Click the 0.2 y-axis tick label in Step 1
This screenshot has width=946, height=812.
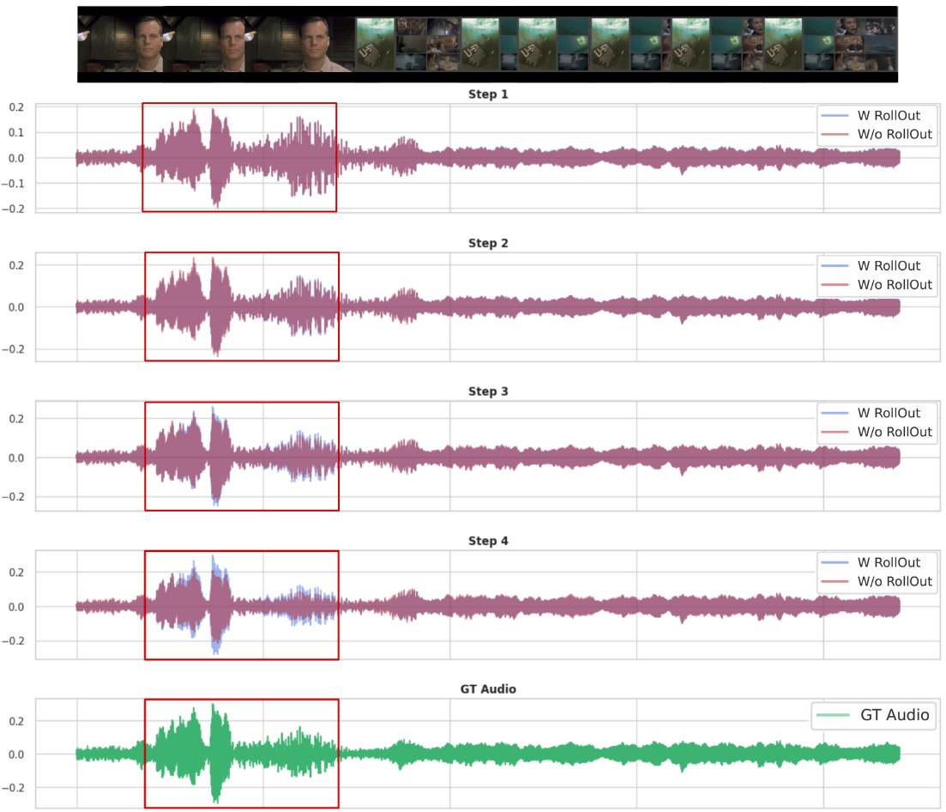[x=16, y=106]
